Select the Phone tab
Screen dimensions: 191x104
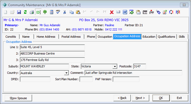click(91, 37)
